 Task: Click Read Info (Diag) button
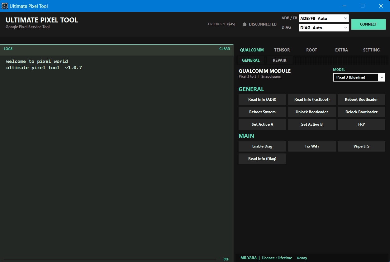(262, 159)
